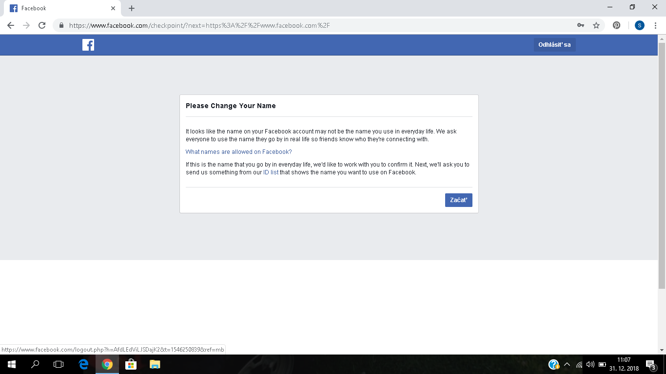Open a new browser tab
This screenshot has height=374, width=666.
tap(132, 8)
